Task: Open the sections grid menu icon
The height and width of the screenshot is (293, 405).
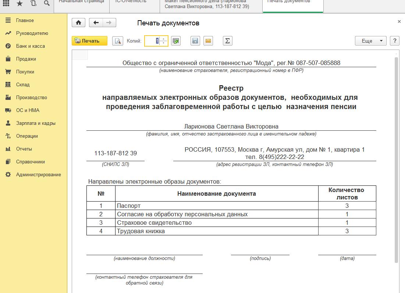Action: tap(6, 3)
